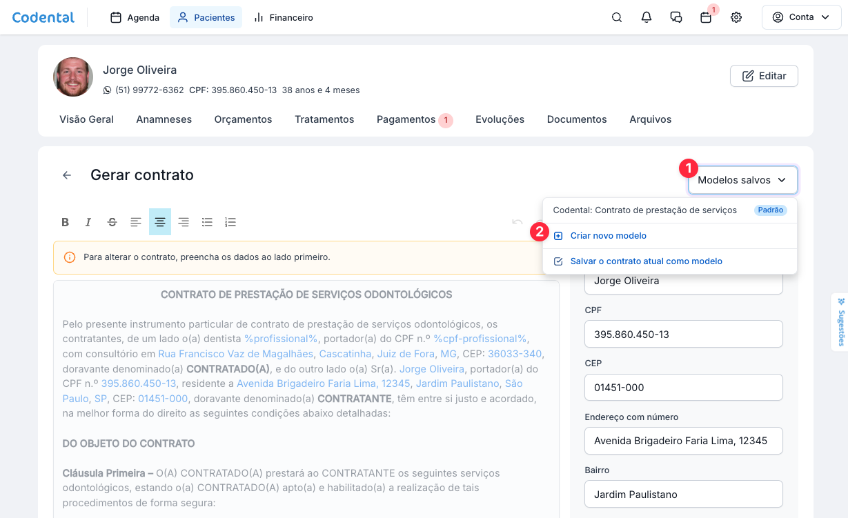Align contract text to the left
The image size is (848, 518).
[136, 222]
